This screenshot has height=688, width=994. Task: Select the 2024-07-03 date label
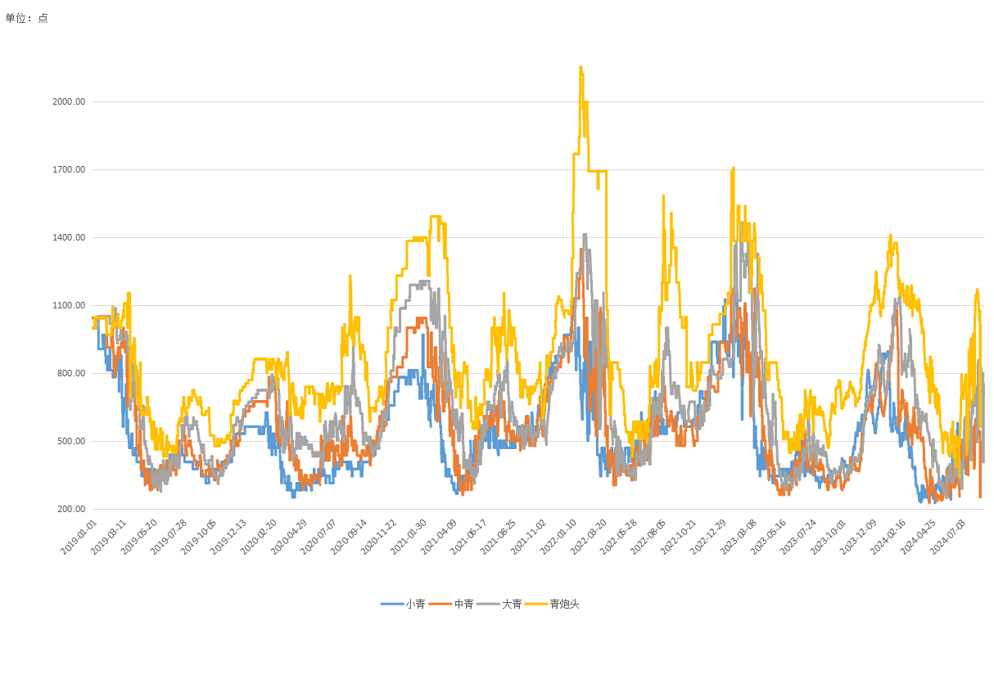[948, 537]
